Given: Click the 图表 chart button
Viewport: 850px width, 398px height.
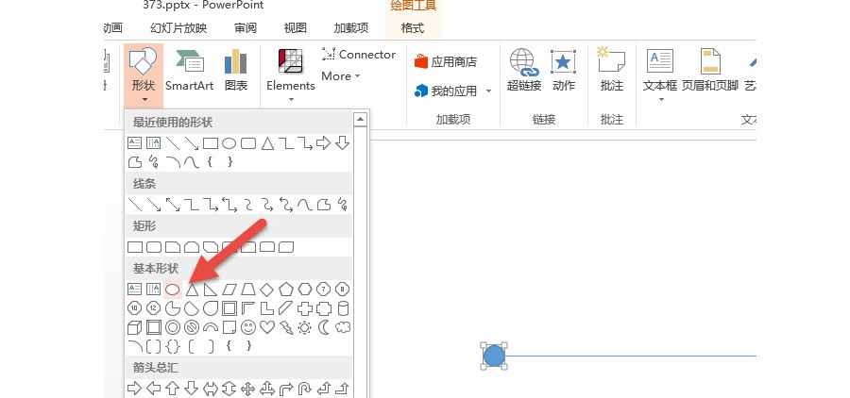Looking at the screenshot, I should pyautogui.click(x=236, y=71).
